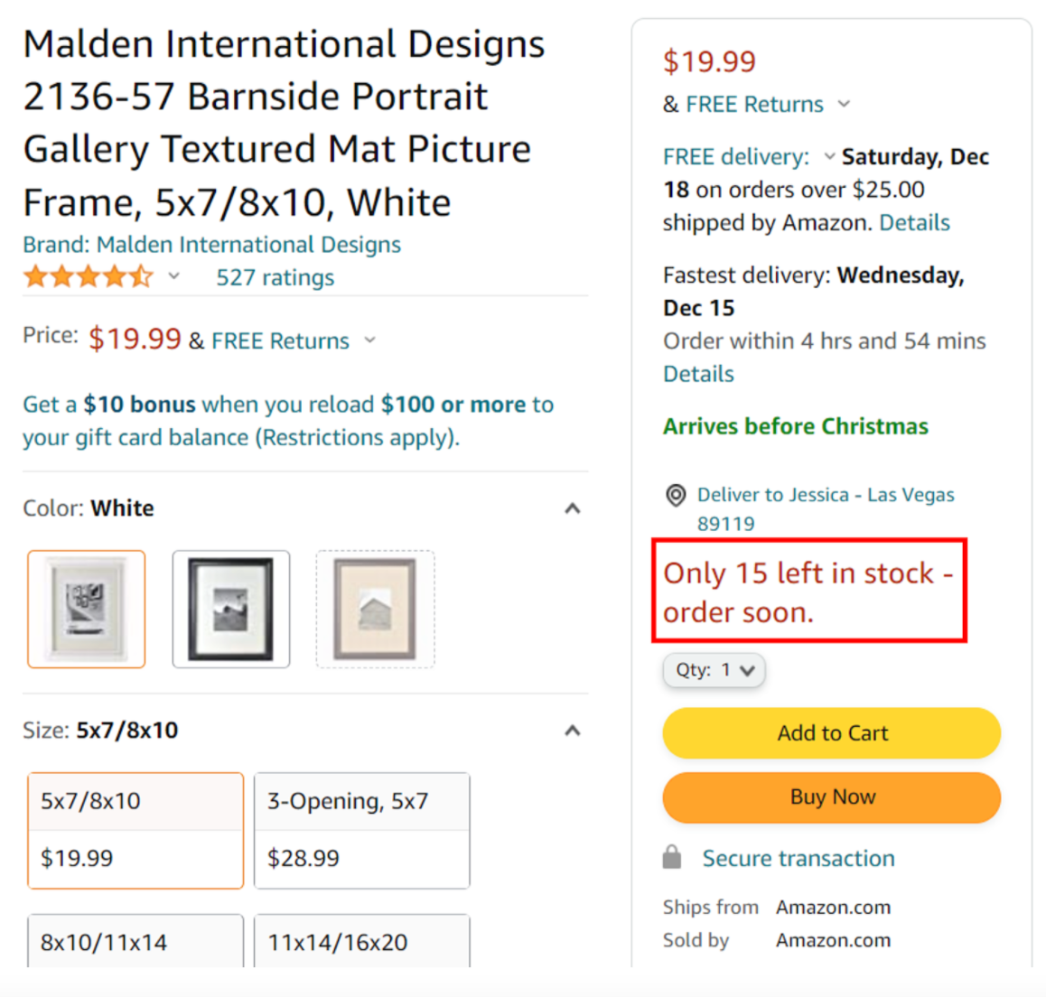Viewport: 1046px width, 997px height.
Task: Click the secure transaction lock icon
Action: 672,857
